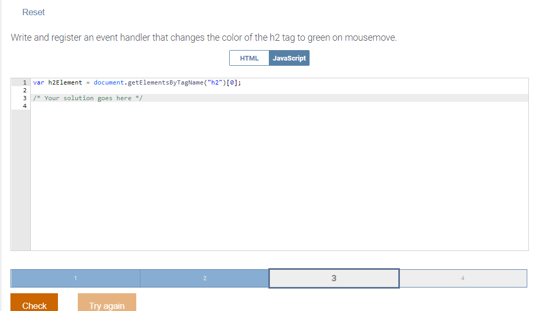Click the Reset link
Image resolution: width=533 pixels, height=311 pixels.
click(x=33, y=12)
